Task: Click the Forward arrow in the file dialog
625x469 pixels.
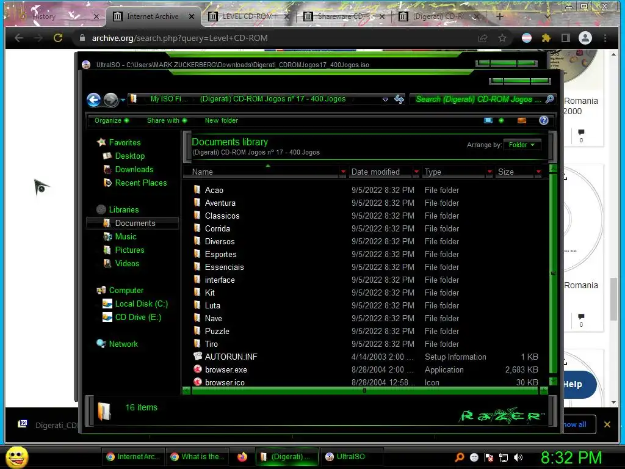Action: click(111, 100)
